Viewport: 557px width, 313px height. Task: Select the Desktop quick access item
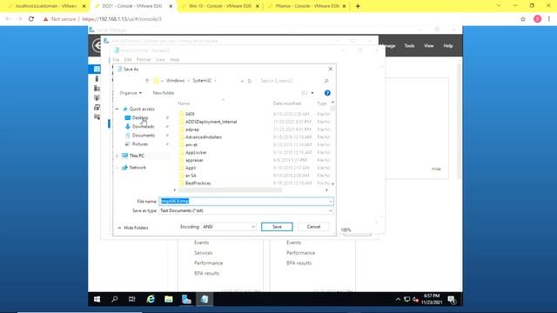[x=140, y=117]
